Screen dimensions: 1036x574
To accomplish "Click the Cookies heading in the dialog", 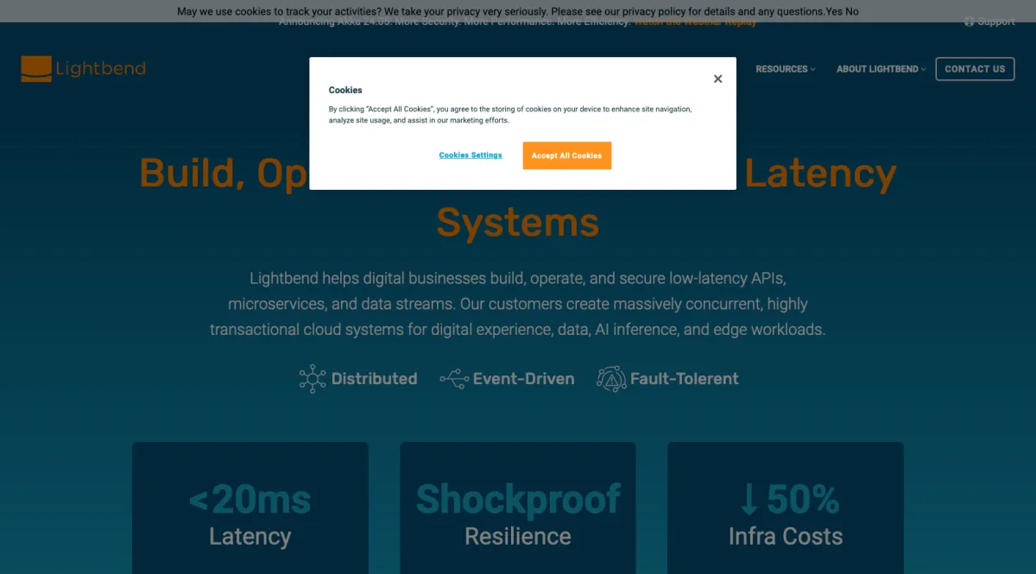I will (345, 90).
